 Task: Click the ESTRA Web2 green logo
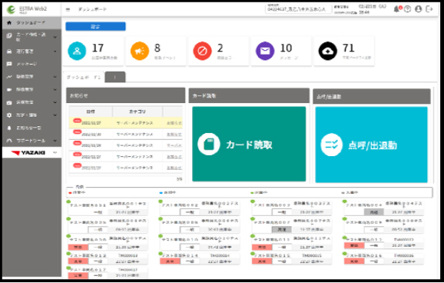11,9
